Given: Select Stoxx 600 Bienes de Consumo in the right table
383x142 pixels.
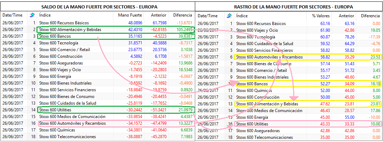Looking at the screenshot, I should (263, 64).
